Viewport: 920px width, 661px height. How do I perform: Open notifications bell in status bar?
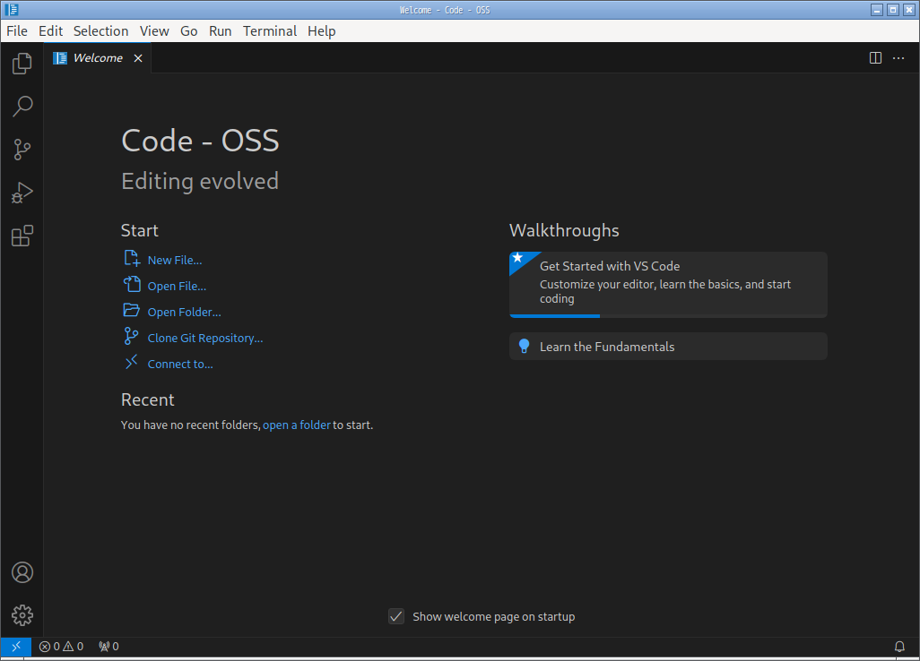899,647
